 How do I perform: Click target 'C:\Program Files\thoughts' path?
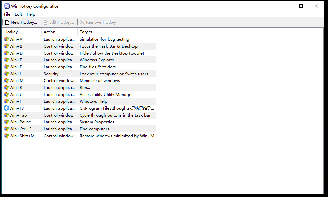(x=117, y=108)
